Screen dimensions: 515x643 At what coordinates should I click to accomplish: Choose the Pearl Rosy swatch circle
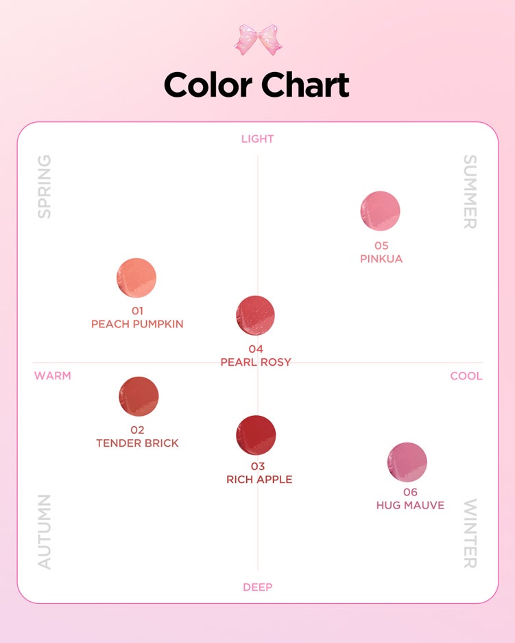[255, 315]
